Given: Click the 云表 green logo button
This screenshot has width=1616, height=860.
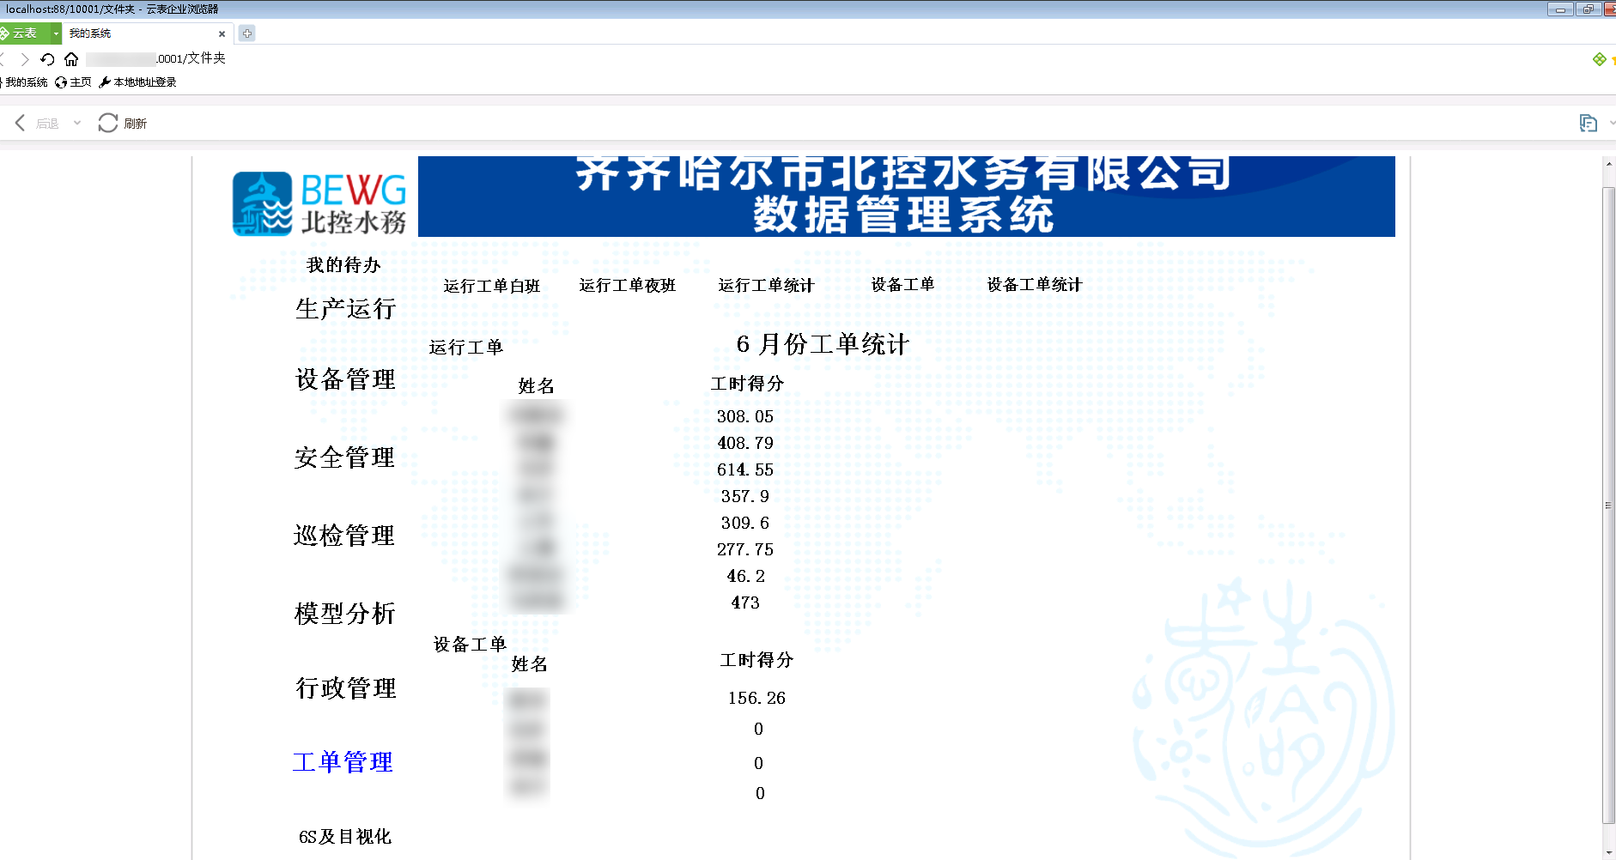Looking at the screenshot, I should point(25,33).
